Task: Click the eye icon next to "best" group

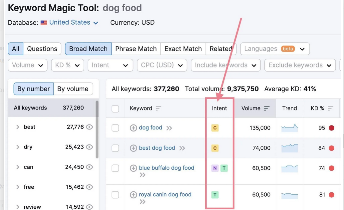Action: click(89, 127)
